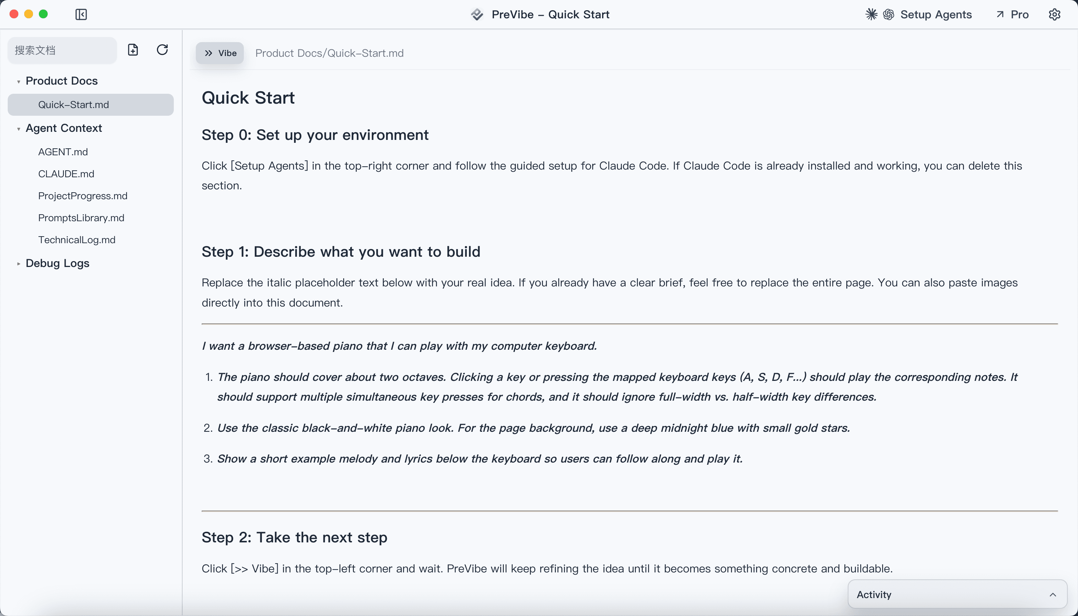Open TechnicalLog.md from Agent Context
The image size is (1078, 616).
77,240
